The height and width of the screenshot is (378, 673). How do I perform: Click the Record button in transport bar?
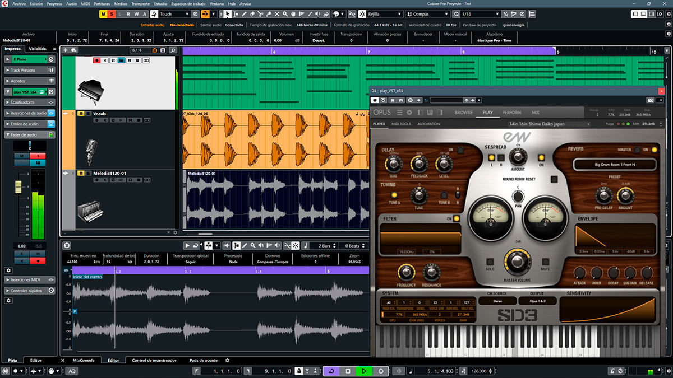coord(381,371)
